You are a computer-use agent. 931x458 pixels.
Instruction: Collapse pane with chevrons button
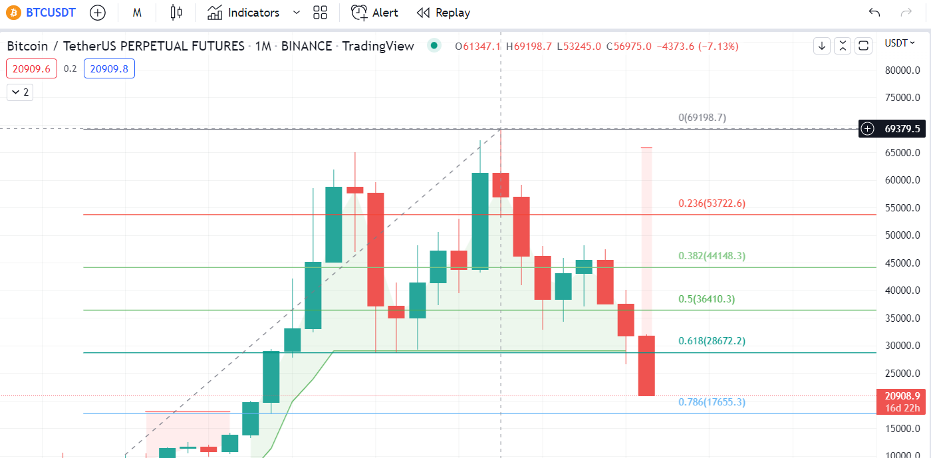coord(843,46)
